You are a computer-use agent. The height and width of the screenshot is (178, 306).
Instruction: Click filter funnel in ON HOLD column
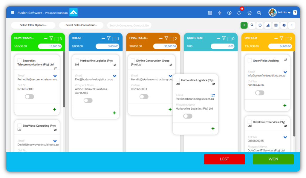tap(281, 38)
